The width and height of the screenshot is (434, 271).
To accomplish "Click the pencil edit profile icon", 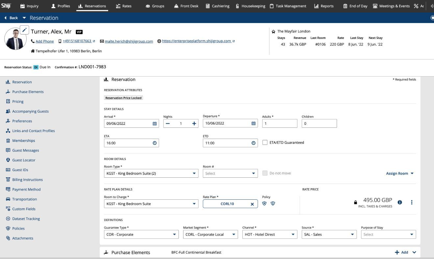I will coord(25,30).
